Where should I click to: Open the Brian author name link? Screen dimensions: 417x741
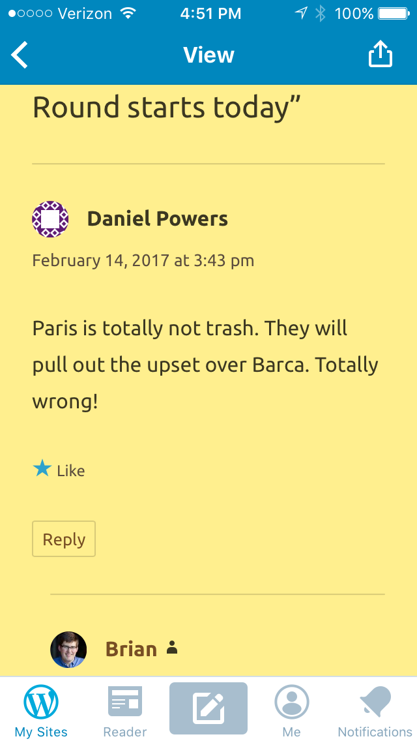[x=131, y=649]
